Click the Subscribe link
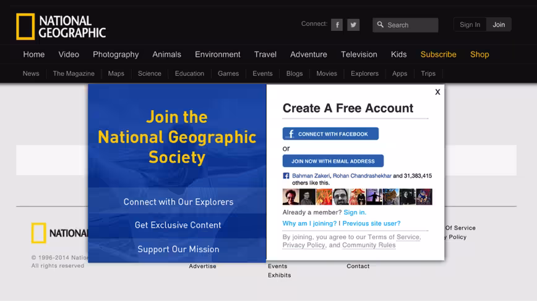The width and height of the screenshot is (537, 301). click(x=439, y=55)
